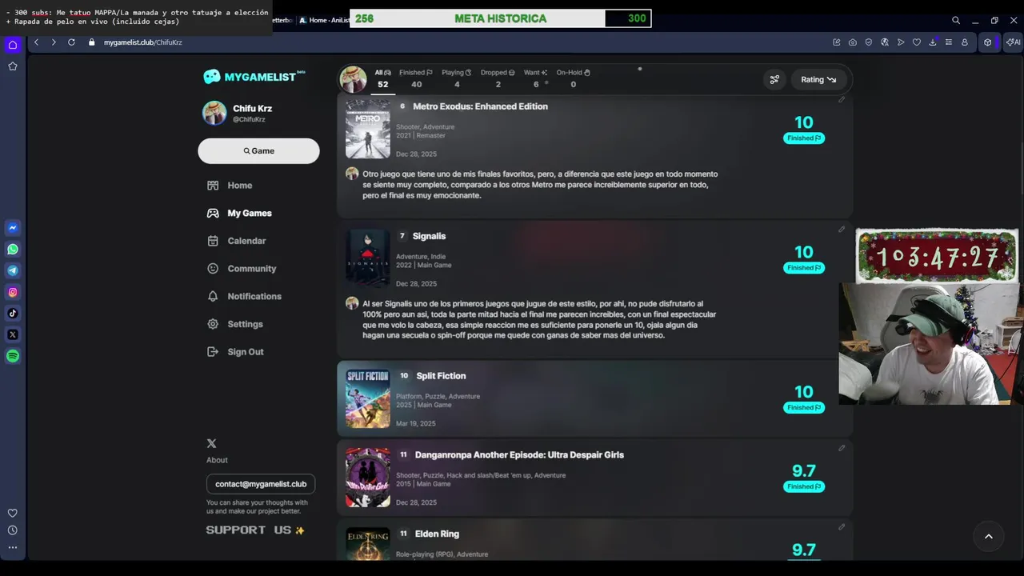The width and height of the screenshot is (1024, 576).
Task: Open the list filter options icon
Action: click(774, 79)
